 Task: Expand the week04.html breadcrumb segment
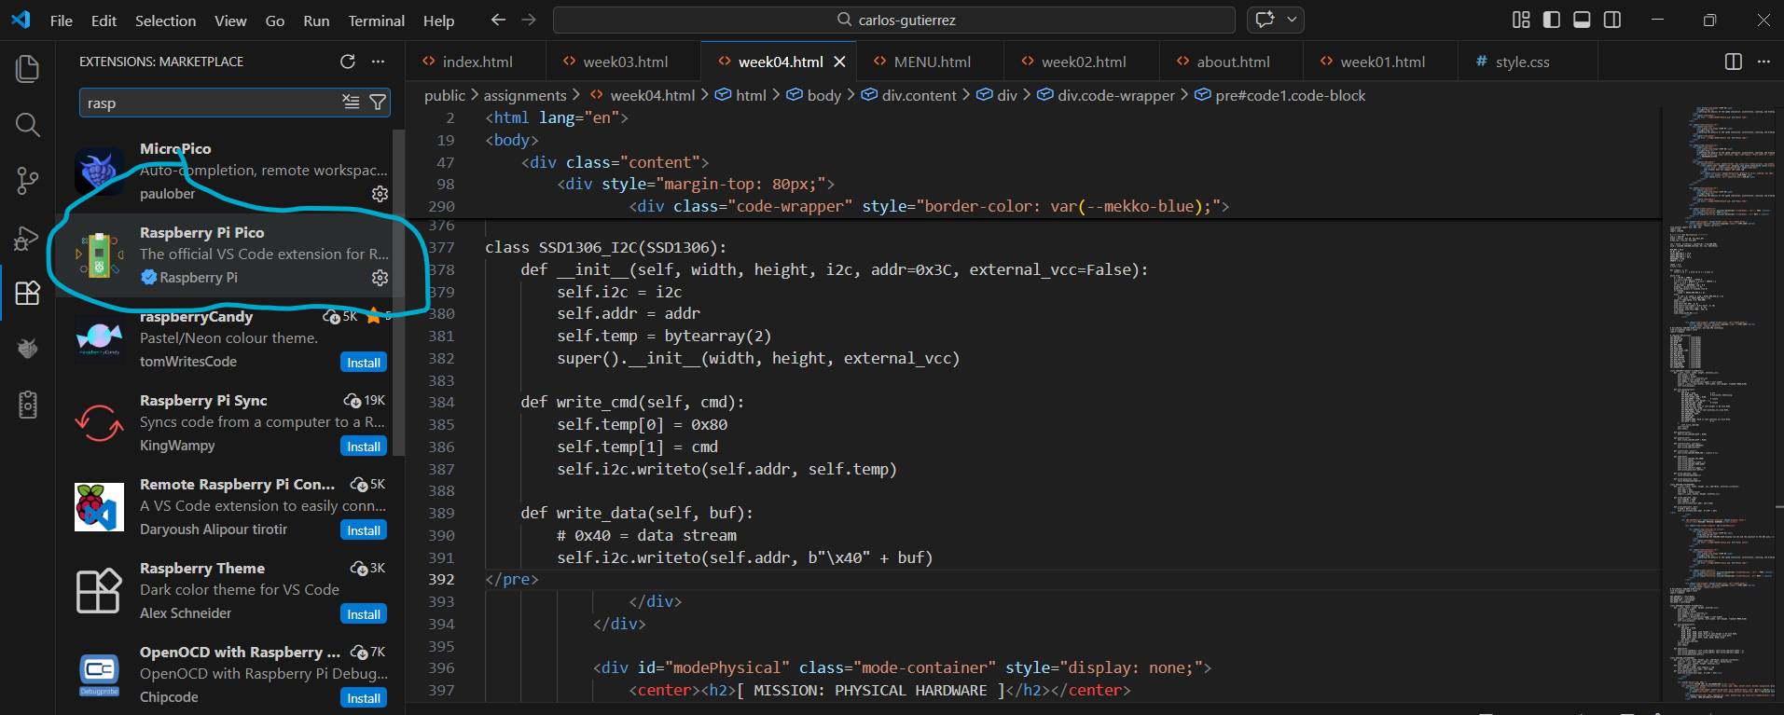tap(643, 95)
